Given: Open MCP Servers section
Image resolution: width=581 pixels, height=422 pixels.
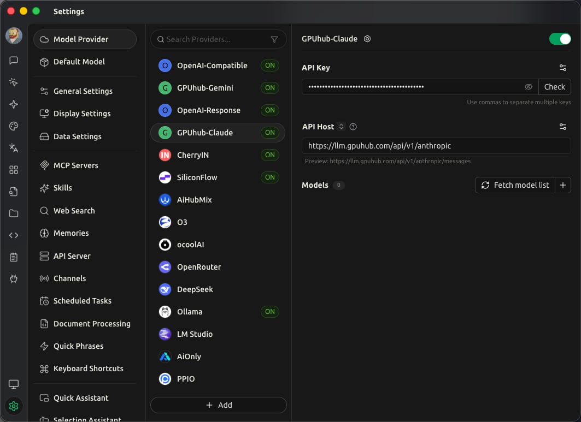Looking at the screenshot, I should (x=85, y=165).
